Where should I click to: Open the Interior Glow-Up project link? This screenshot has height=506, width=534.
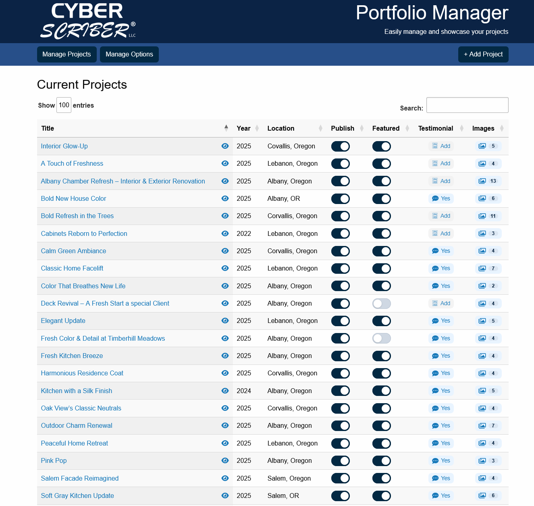[x=64, y=146]
